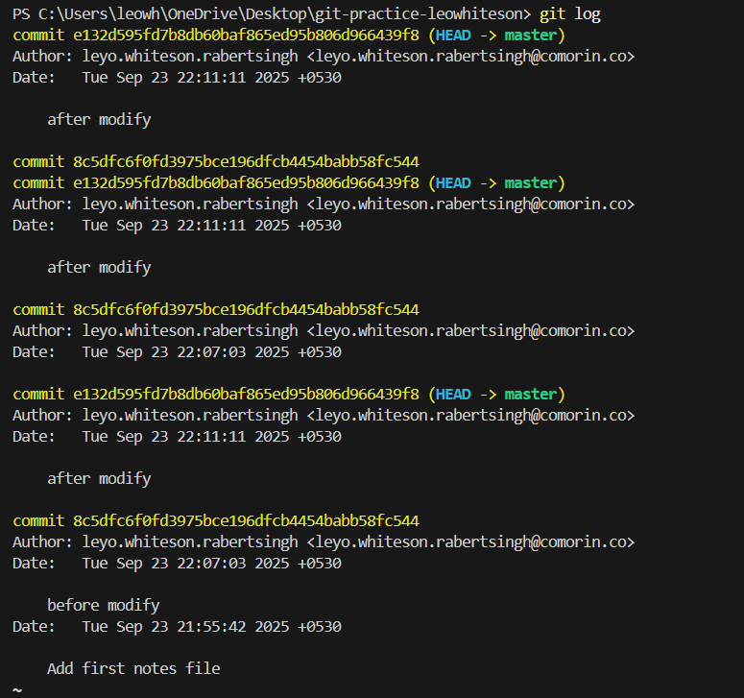Click the PowerShell prompt directory path
Screen dimensions: 744x698
coord(283,13)
